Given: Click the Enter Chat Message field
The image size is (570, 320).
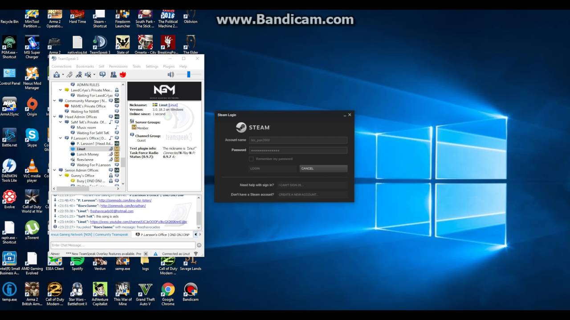Looking at the screenshot, I should point(123,245).
